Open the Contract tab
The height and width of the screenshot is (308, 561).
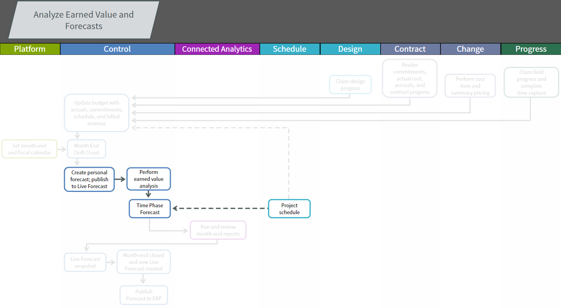pos(410,49)
